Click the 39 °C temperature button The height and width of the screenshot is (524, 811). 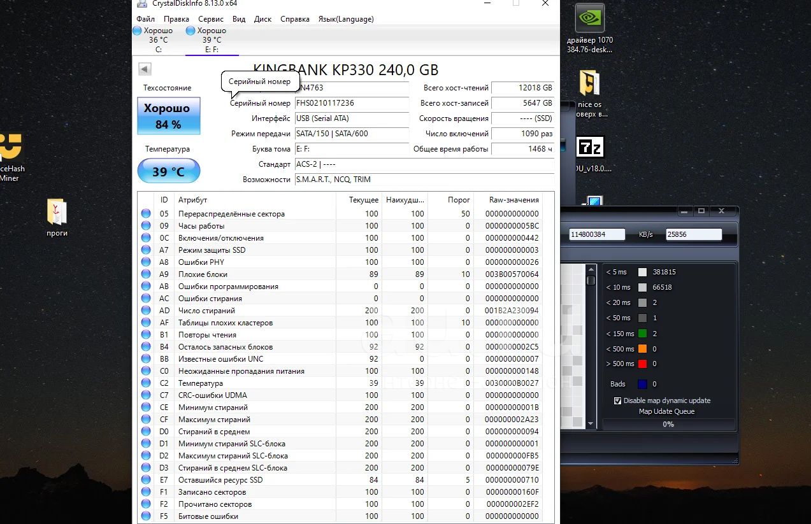(x=169, y=171)
